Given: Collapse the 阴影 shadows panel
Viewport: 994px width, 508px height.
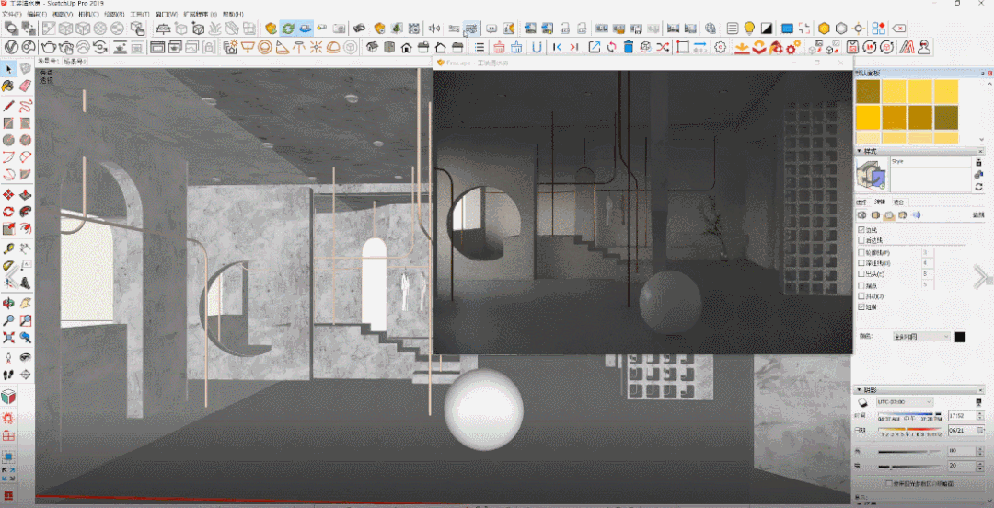Looking at the screenshot, I should pyautogui.click(x=860, y=389).
